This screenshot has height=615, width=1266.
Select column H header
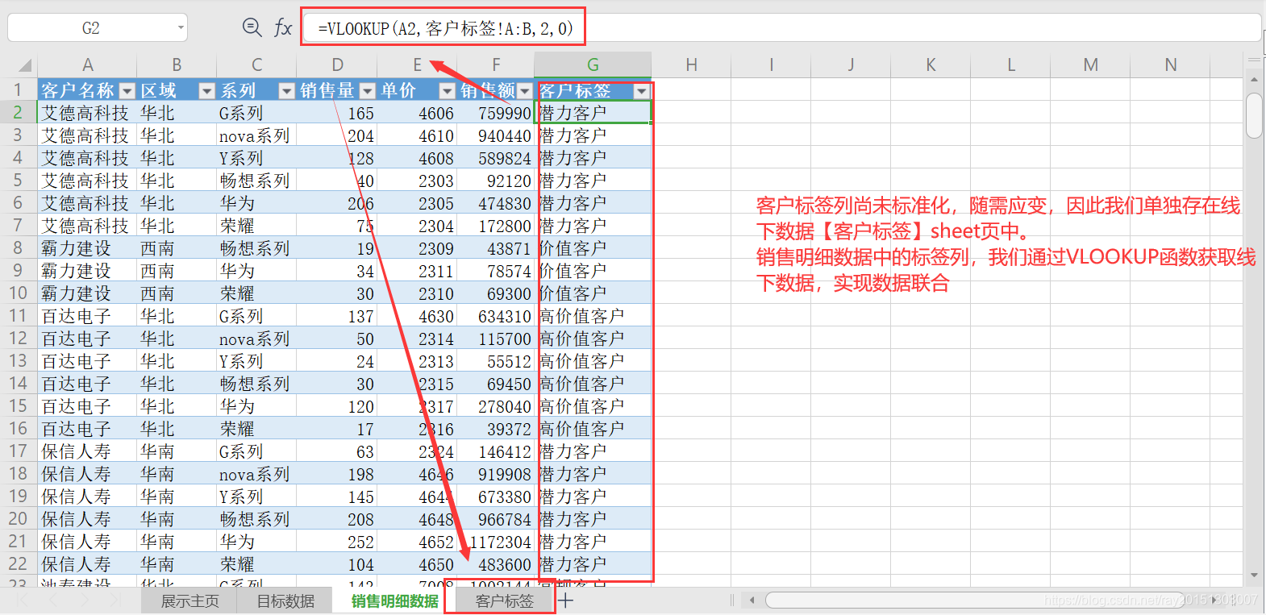click(691, 64)
